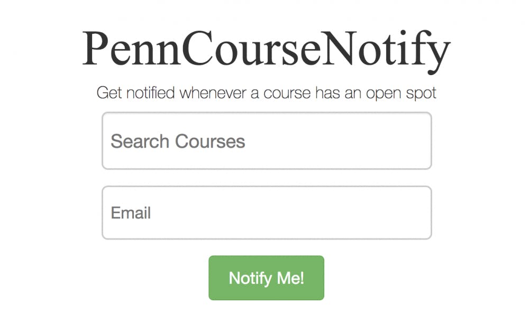This screenshot has width=529, height=331.
Task: Click the 'Notify Me!' label text
Action: click(x=266, y=278)
